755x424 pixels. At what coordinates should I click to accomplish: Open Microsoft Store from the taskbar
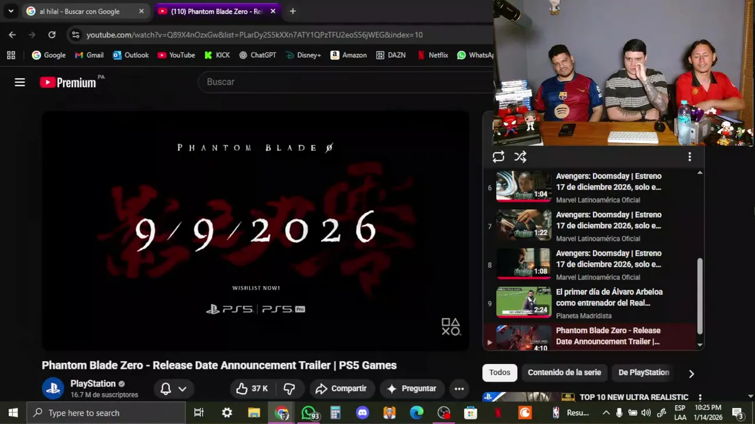[471, 413]
